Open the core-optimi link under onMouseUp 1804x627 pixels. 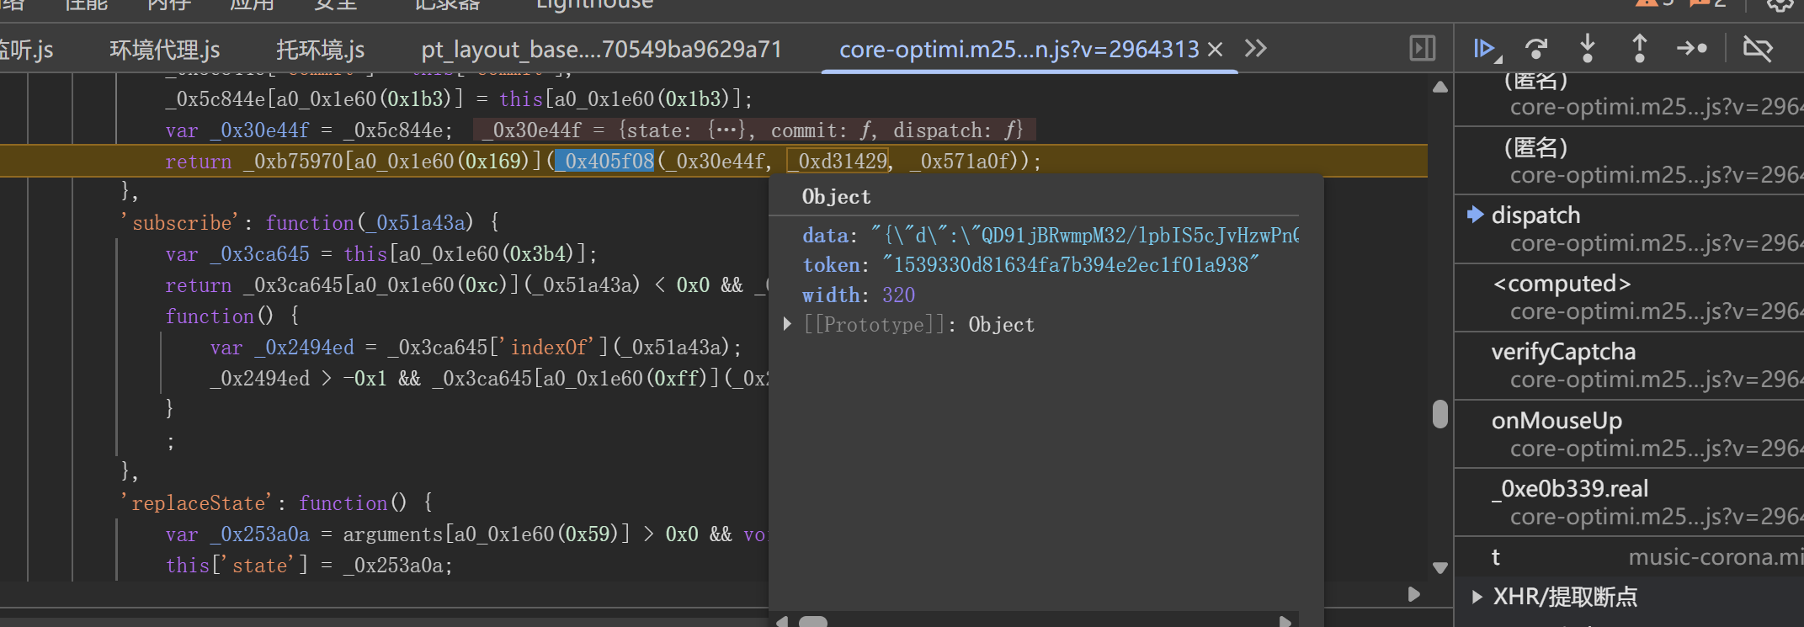1657,449
